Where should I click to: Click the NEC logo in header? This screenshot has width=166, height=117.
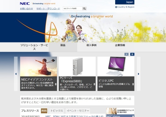(25, 4)
